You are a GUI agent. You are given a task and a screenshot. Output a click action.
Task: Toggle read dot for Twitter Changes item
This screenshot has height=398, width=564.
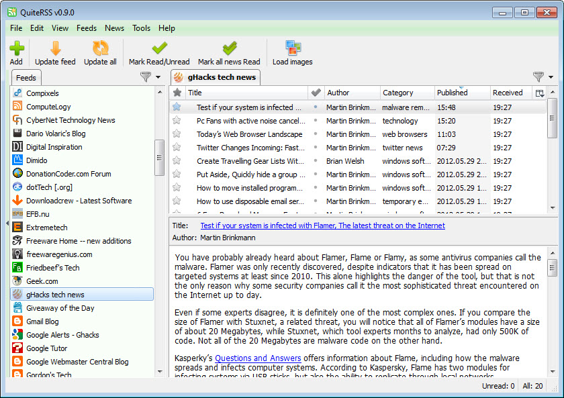pyautogui.click(x=316, y=148)
